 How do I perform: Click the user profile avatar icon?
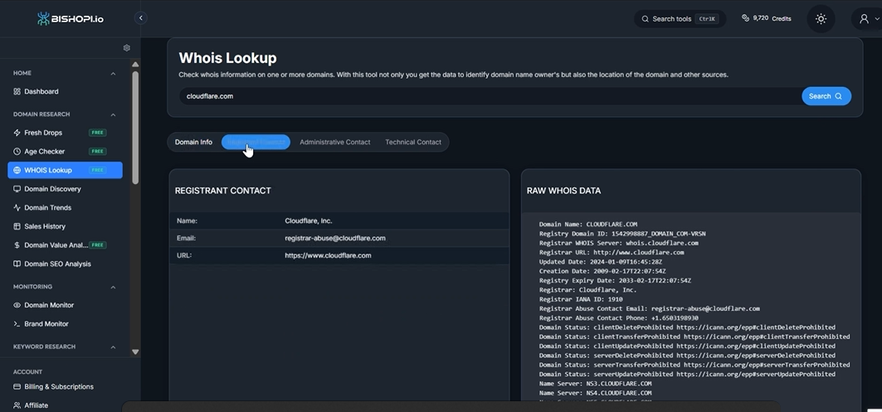point(864,18)
